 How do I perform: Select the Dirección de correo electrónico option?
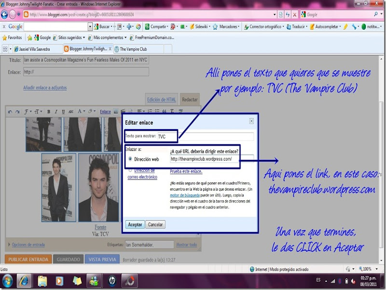[130, 170]
